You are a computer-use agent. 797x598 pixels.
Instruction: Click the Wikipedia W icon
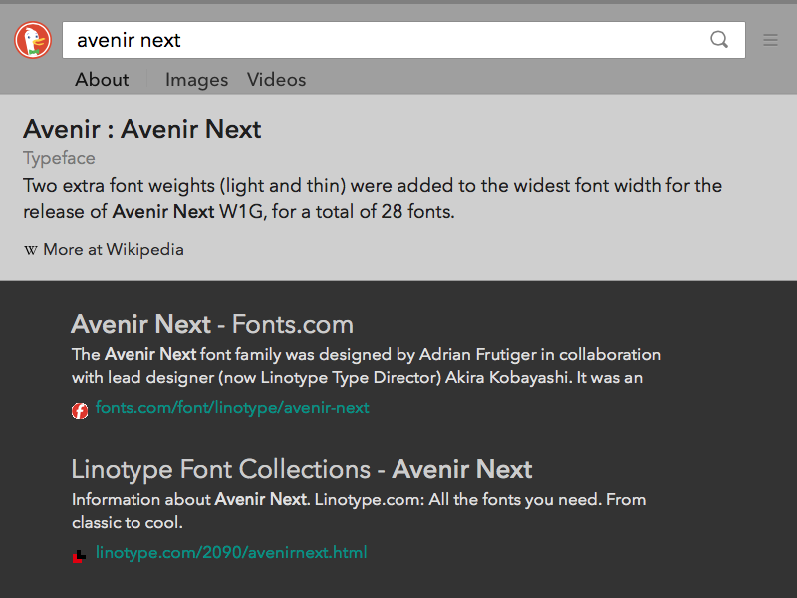coord(31,250)
